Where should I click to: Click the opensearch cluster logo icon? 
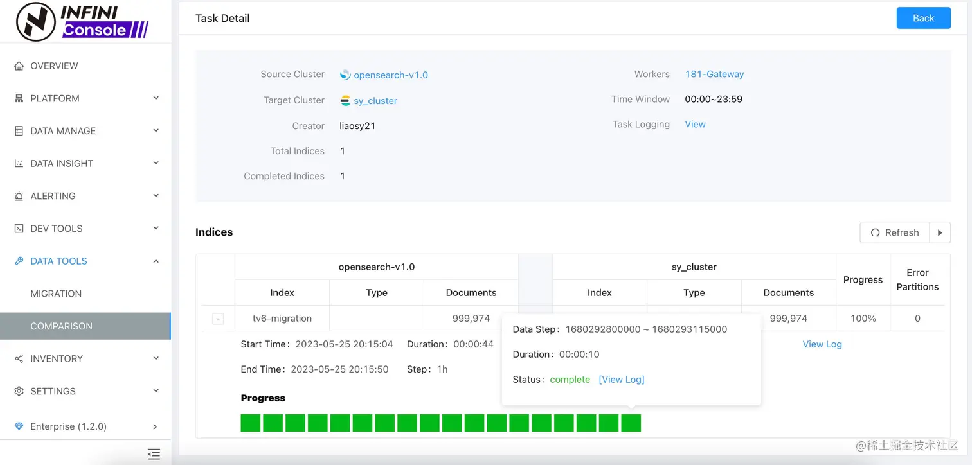(x=345, y=75)
